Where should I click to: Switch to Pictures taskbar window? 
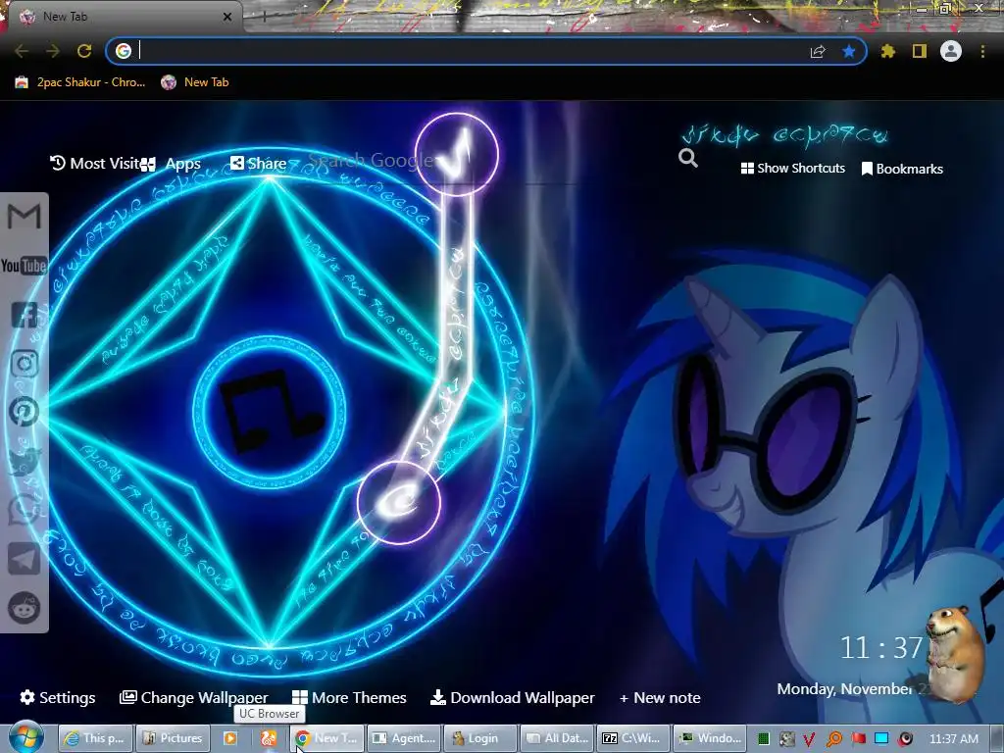click(173, 738)
